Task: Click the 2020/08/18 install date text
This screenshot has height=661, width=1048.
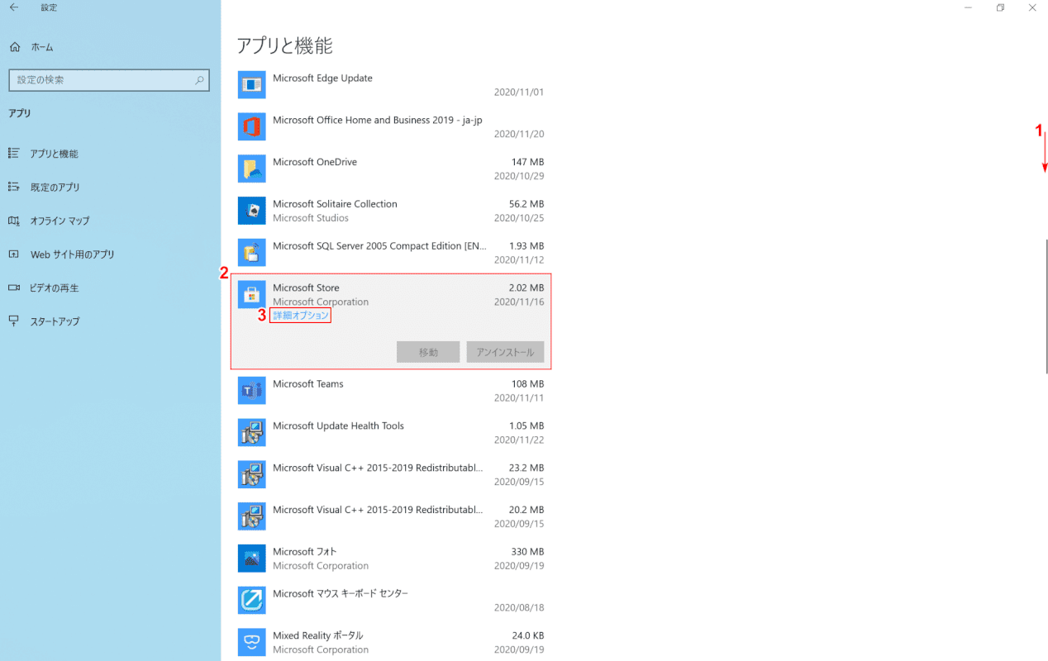Action: [x=519, y=608]
